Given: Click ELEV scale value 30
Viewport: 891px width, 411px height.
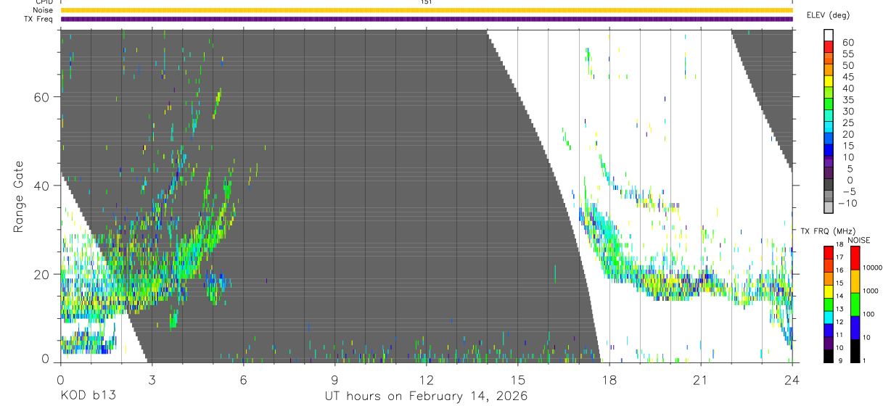Looking at the screenshot, I should click(x=847, y=111).
